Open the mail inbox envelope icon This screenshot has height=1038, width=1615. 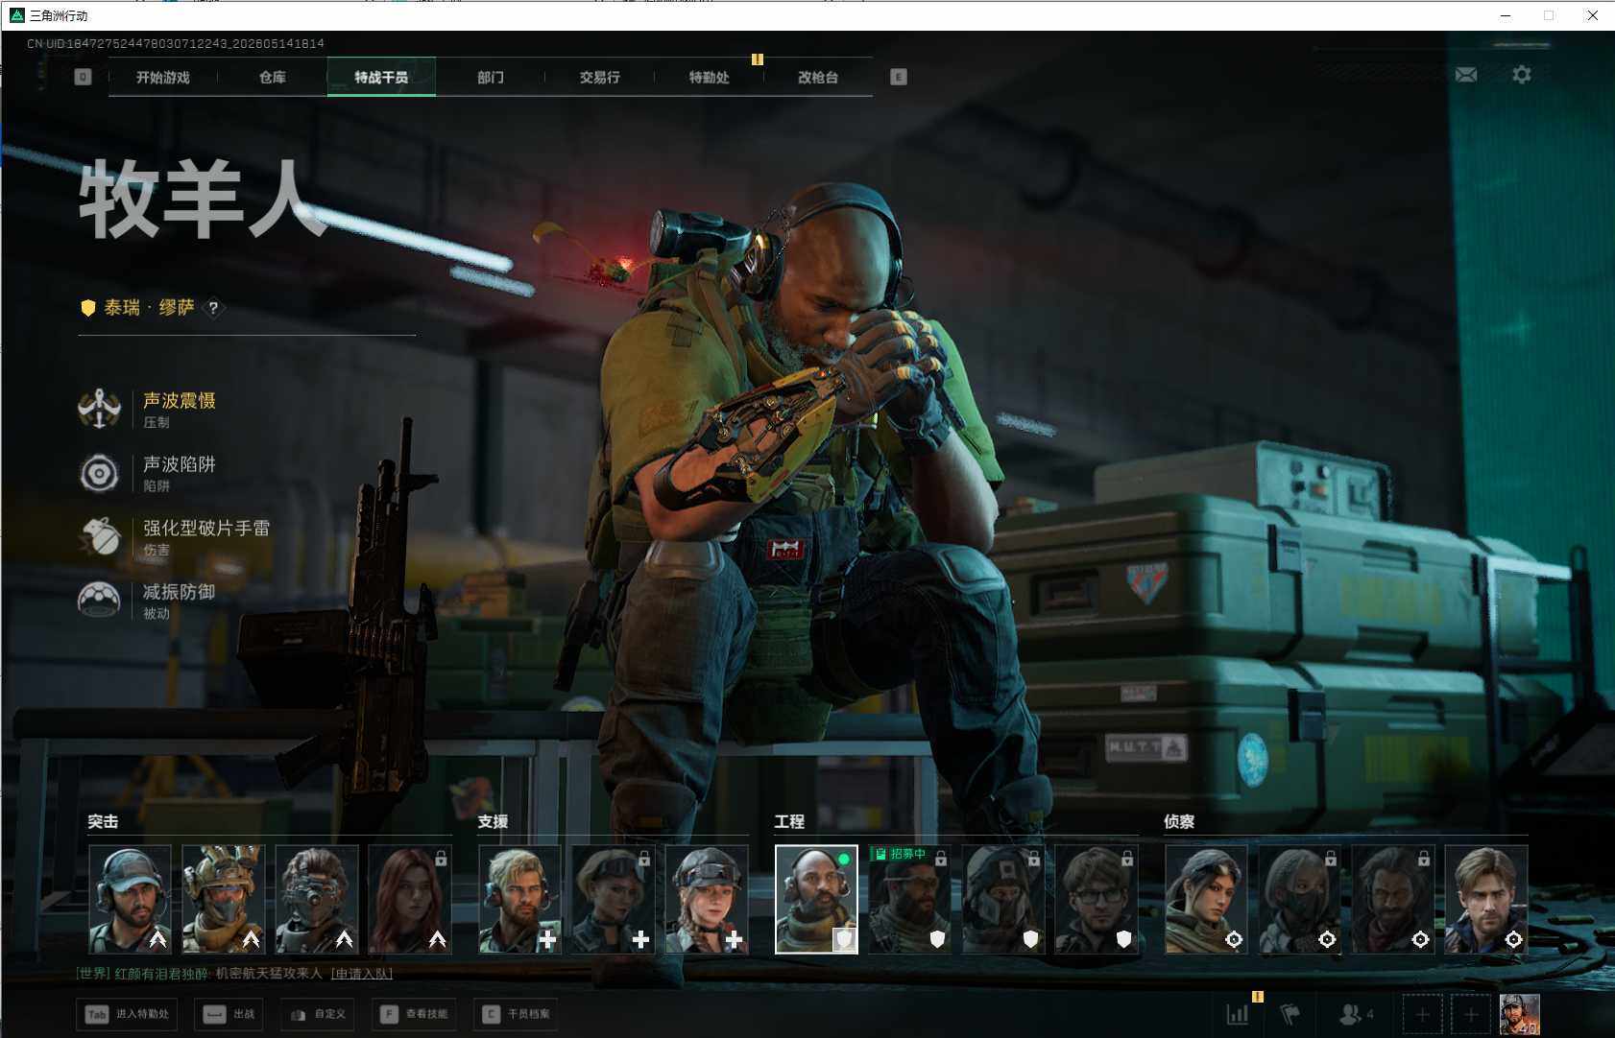pos(1466,75)
